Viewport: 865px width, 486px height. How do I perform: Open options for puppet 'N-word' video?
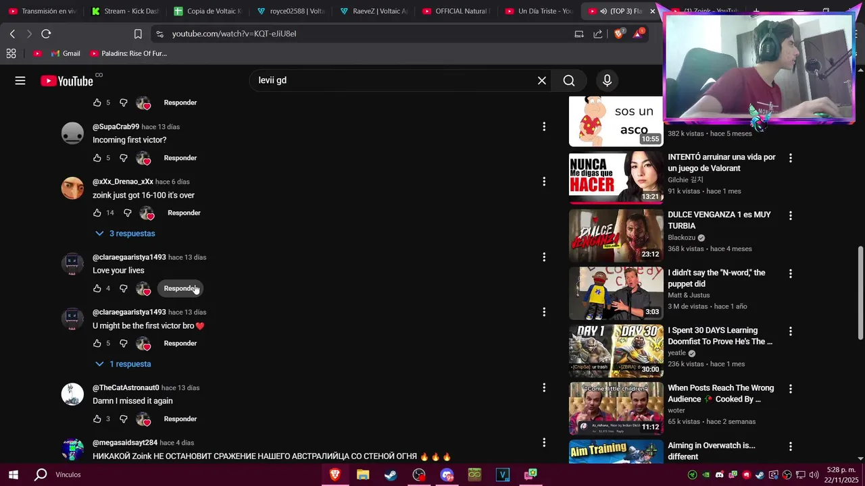click(790, 274)
